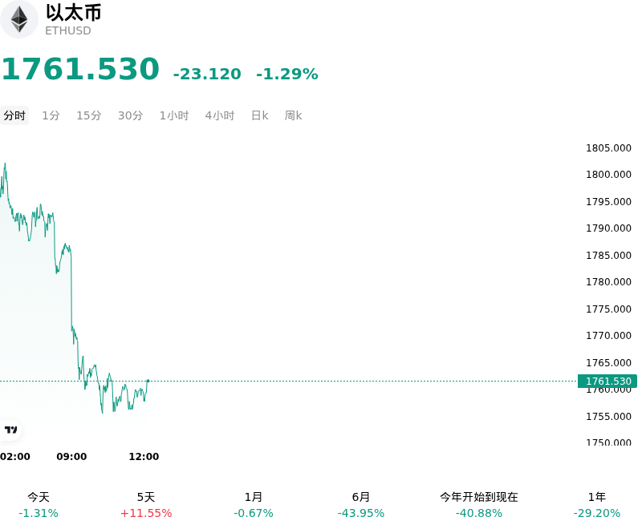Switch to the 15分 interval tab
Viewport: 642px width, 529px height.
point(89,115)
